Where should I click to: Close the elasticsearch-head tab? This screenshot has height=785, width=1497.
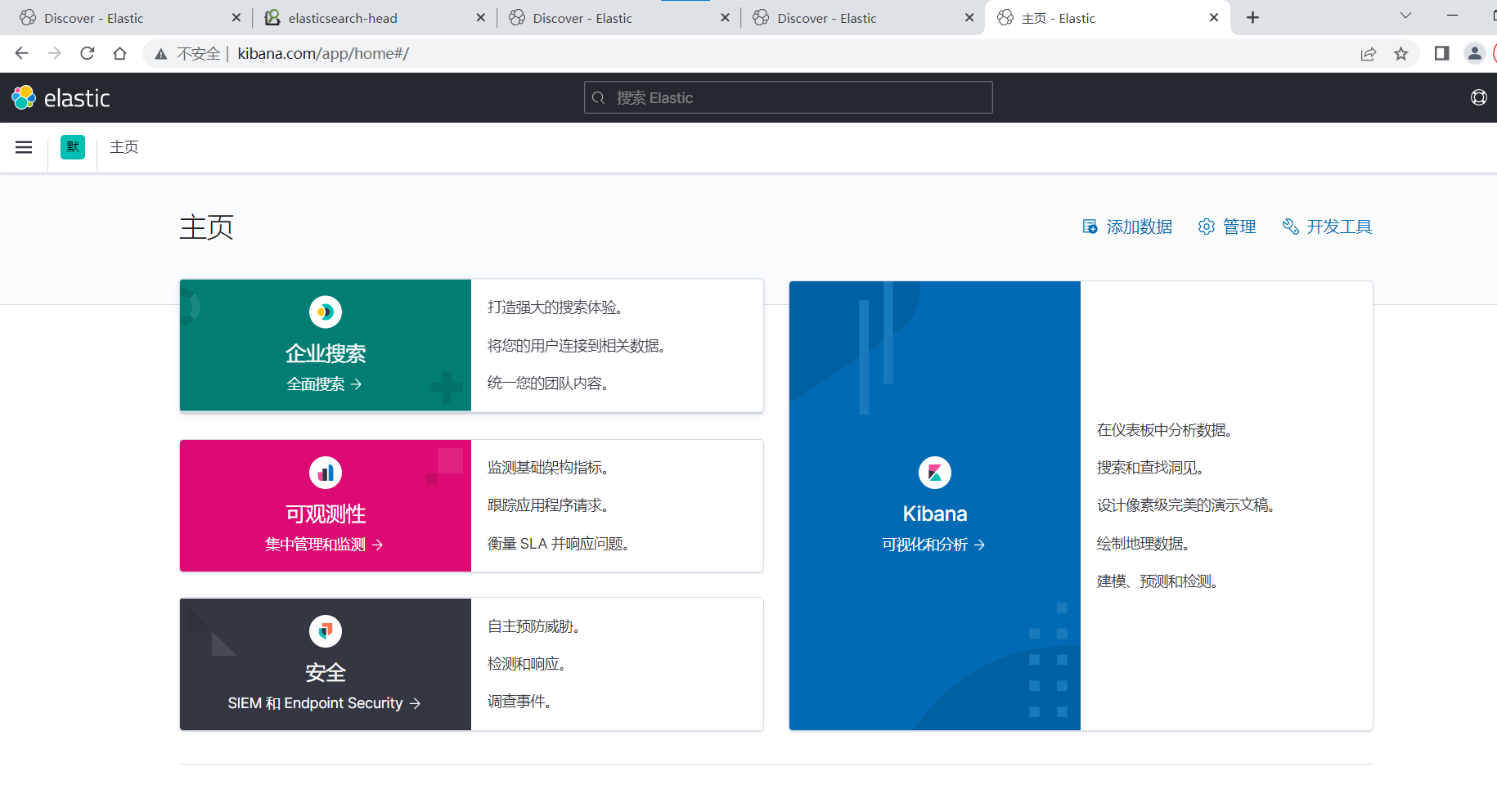point(480,18)
